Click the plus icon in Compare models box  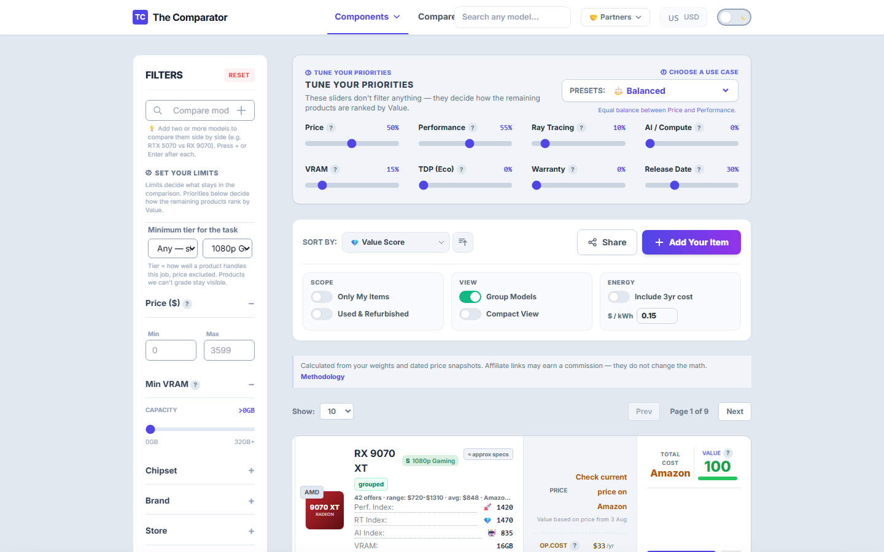241,110
